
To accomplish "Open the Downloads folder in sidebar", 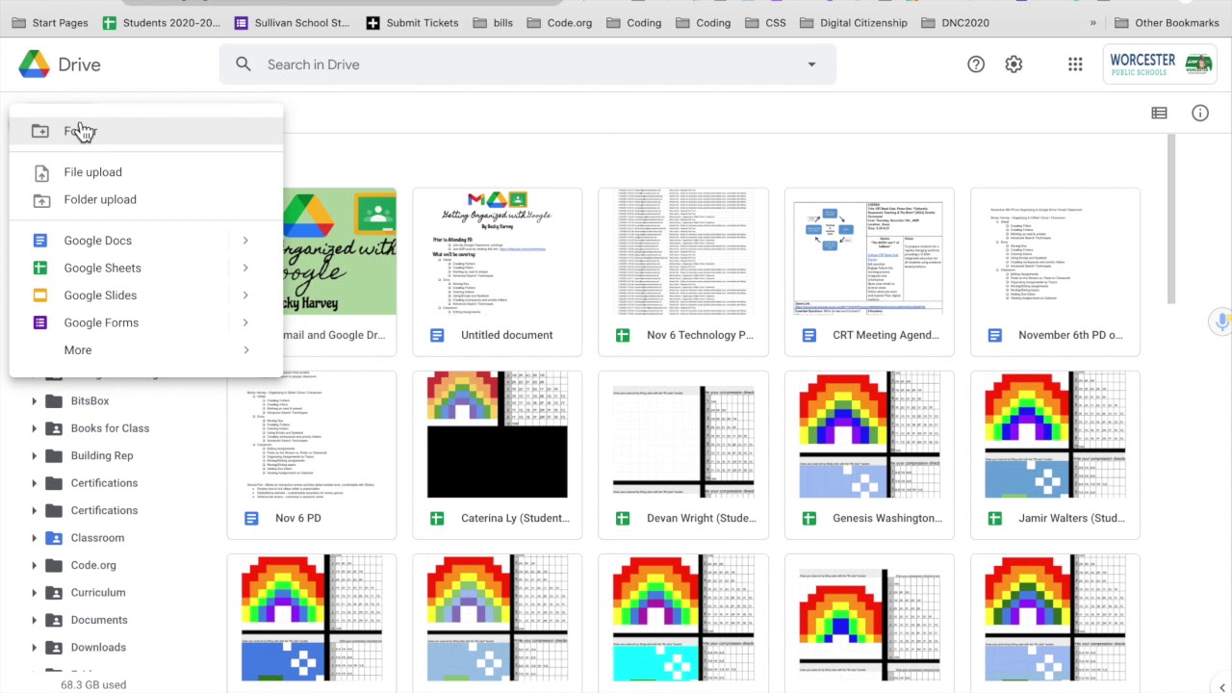I will pyautogui.click(x=98, y=648).
